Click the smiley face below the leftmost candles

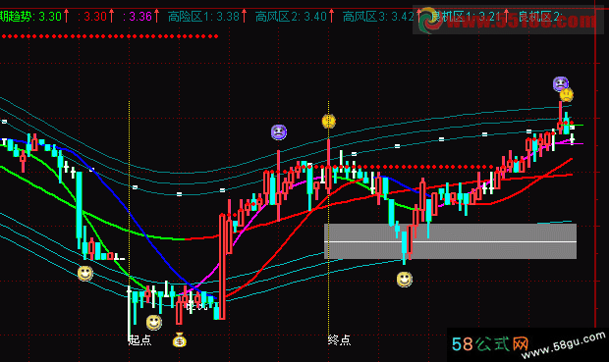click(85, 273)
